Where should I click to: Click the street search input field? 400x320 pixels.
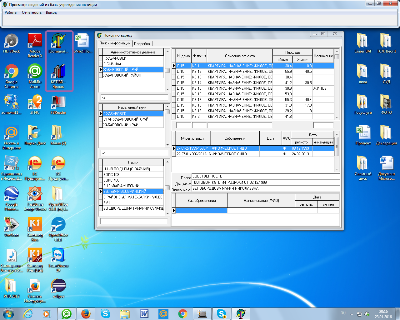pyautogui.click(x=134, y=221)
